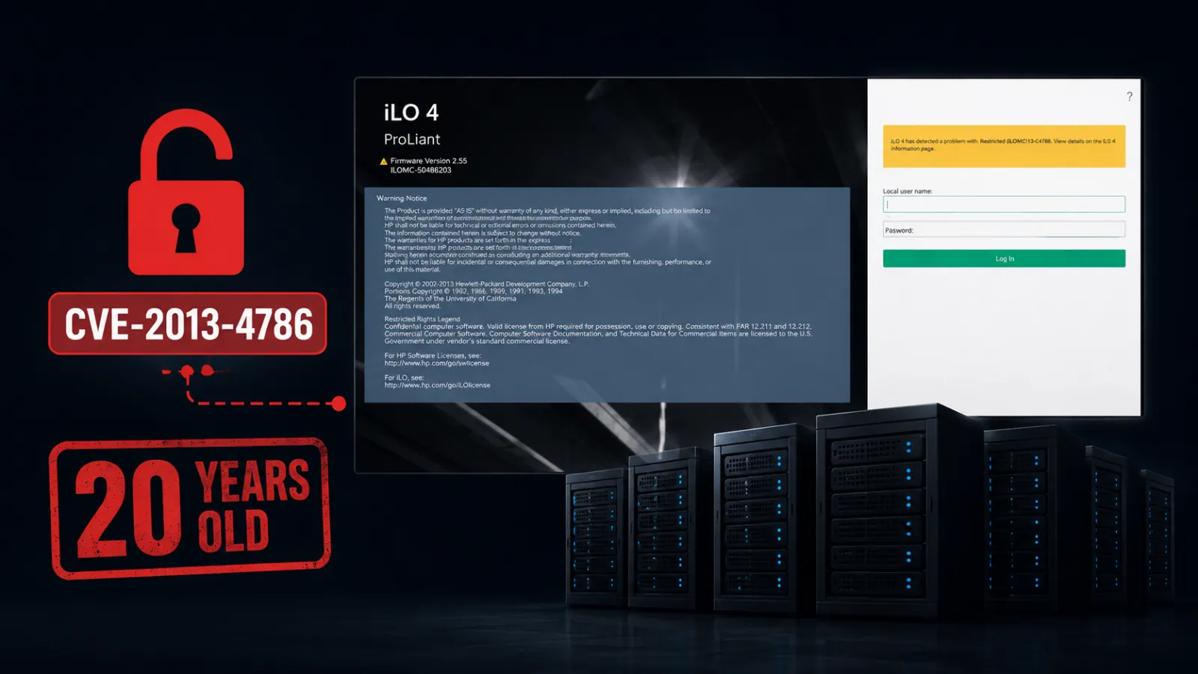Click the firmware warning triangle icon
The image size is (1198, 674).
[383, 161]
